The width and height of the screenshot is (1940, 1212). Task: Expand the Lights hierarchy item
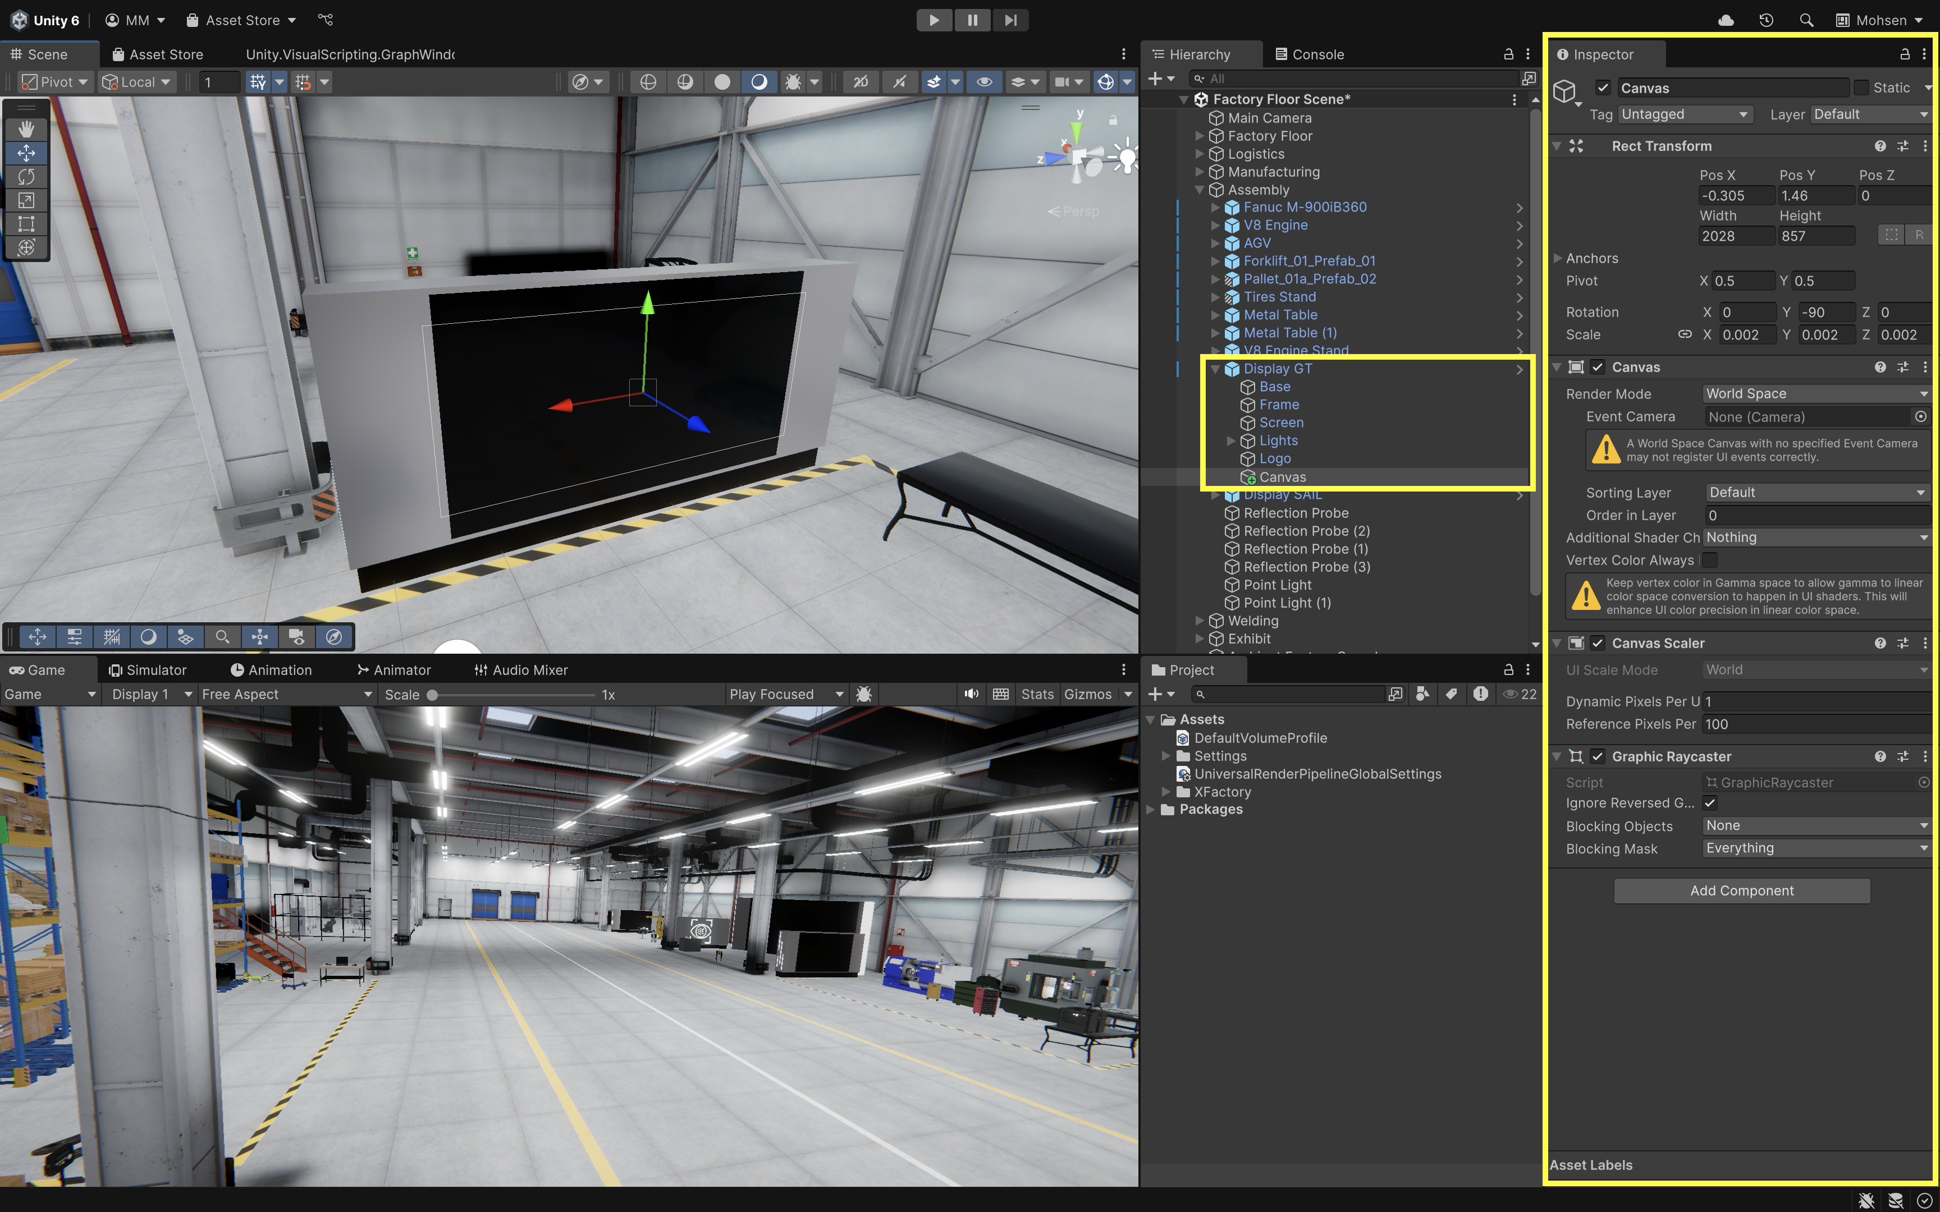coord(1232,441)
